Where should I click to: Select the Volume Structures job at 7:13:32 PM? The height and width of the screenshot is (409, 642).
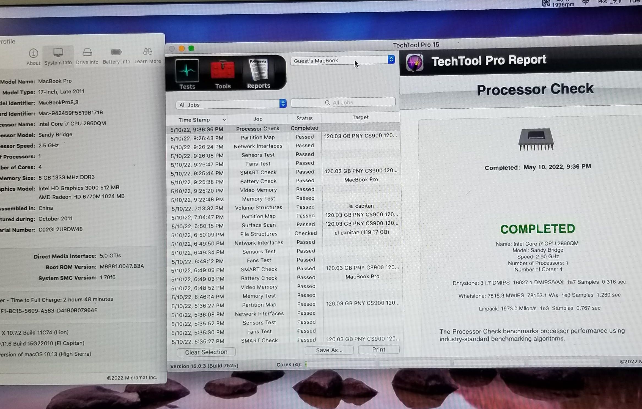284,207
